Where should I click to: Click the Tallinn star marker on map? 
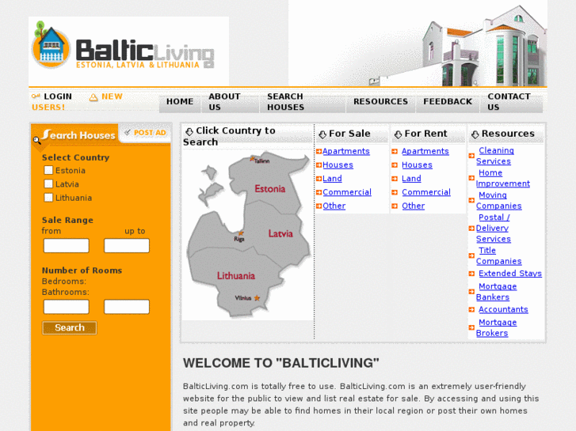[253, 159]
